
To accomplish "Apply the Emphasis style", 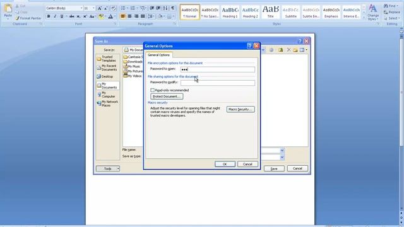I will coord(331,12).
